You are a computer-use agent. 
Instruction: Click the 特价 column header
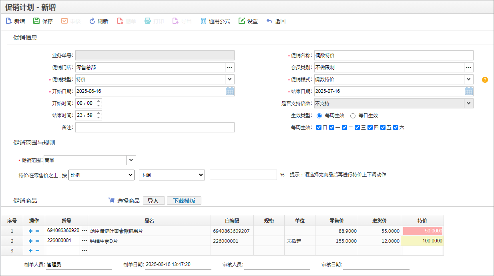pyautogui.click(x=422, y=220)
